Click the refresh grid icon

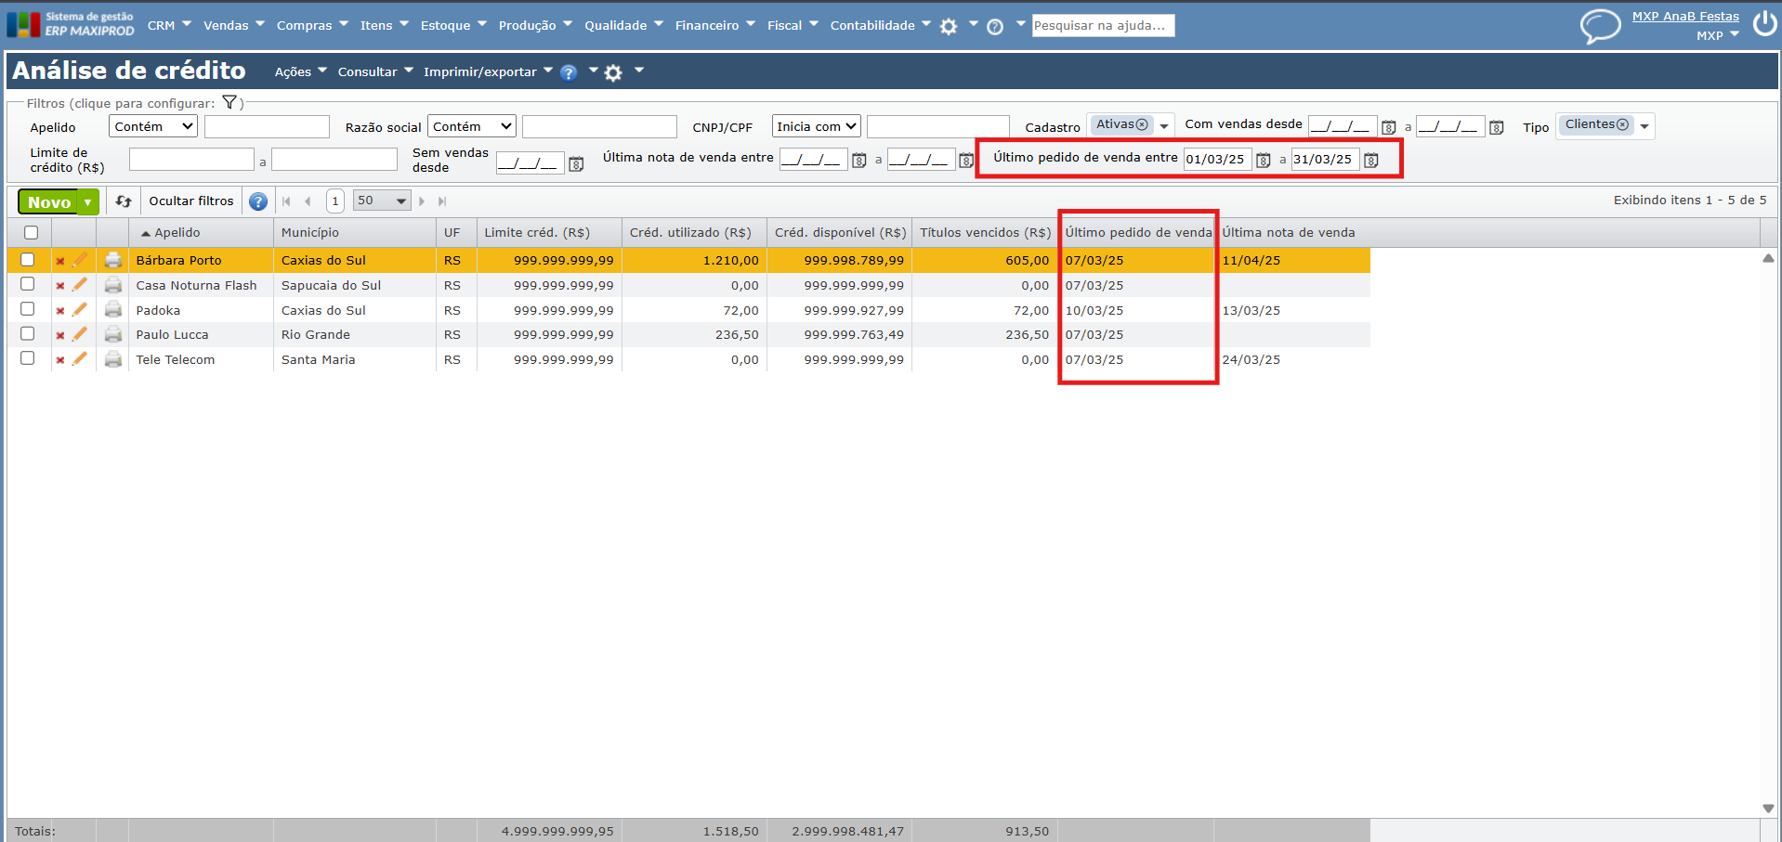pos(124,201)
